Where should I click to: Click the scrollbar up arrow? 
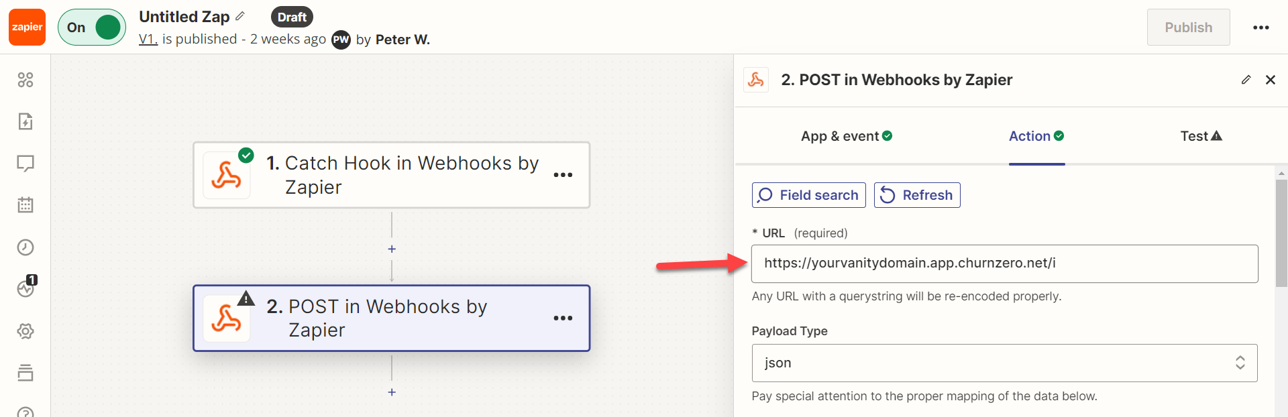1281,172
